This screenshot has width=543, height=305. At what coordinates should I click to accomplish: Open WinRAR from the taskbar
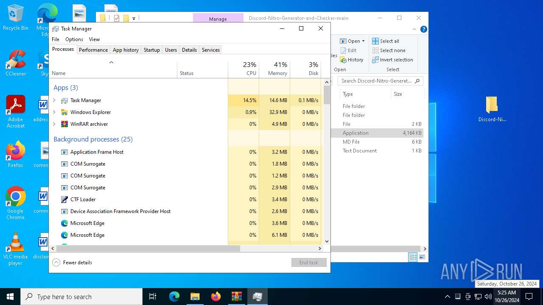[x=237, y=297]
